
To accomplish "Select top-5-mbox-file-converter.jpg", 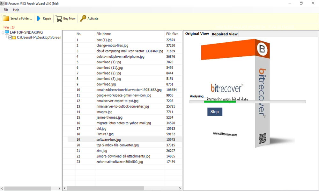I will click(118, 145).
